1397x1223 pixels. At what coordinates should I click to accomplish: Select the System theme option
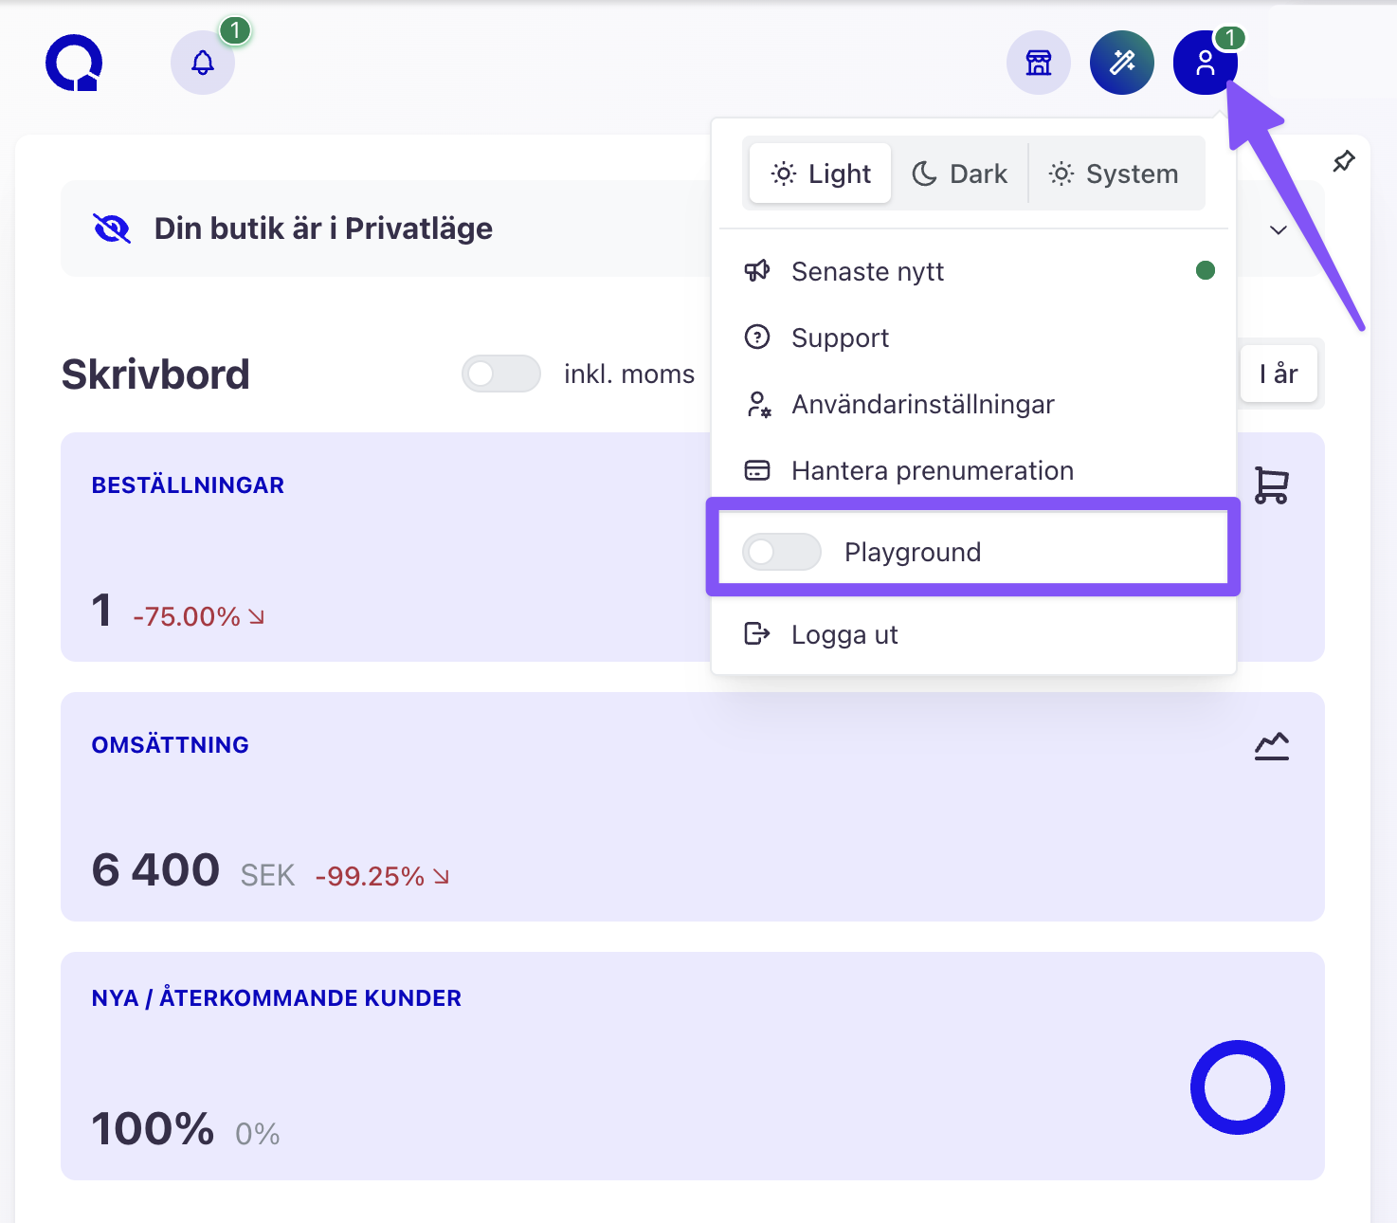(1115, 173)
